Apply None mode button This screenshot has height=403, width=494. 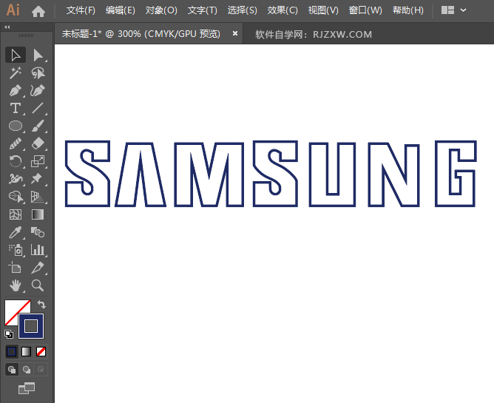41,352
